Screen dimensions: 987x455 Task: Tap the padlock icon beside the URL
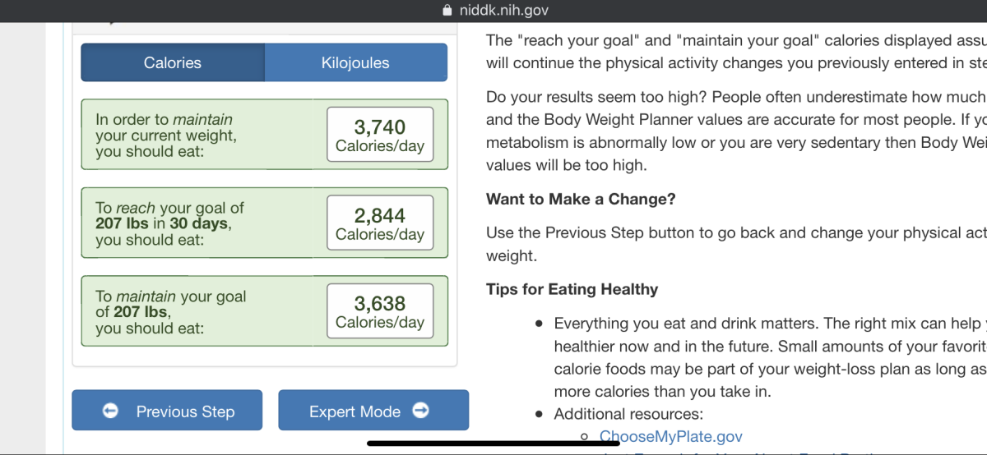(x=447, y=11)
